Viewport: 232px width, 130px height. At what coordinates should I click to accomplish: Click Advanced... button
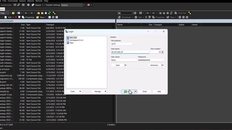pyautogui.click(x=155, y=65)
